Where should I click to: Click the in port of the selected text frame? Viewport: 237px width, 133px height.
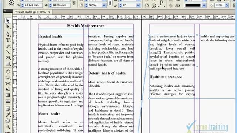(x=149, y=39)
